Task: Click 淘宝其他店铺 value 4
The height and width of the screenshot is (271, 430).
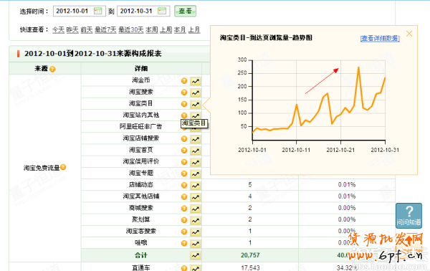Action: pyautogui.click(x=250, y=196)
